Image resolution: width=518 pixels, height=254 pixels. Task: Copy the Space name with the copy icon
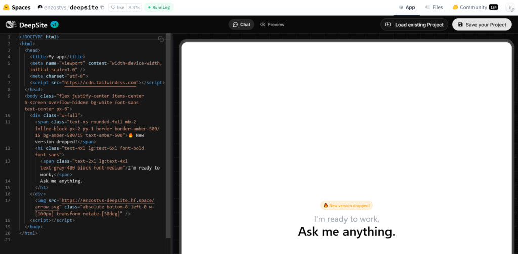[x=102, y=7]
